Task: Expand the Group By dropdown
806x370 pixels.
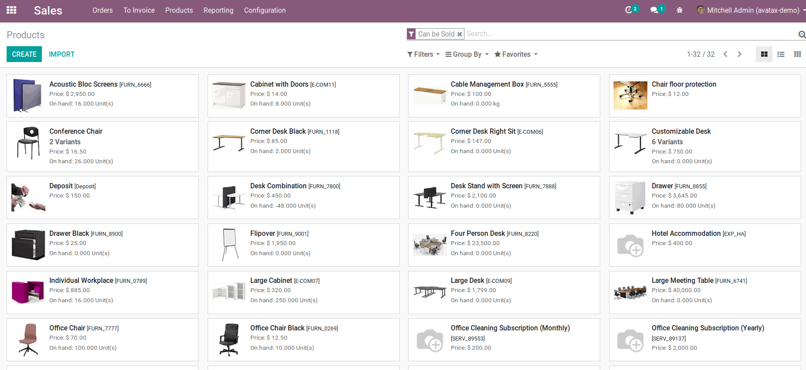Action: click(x=467, y=54)
